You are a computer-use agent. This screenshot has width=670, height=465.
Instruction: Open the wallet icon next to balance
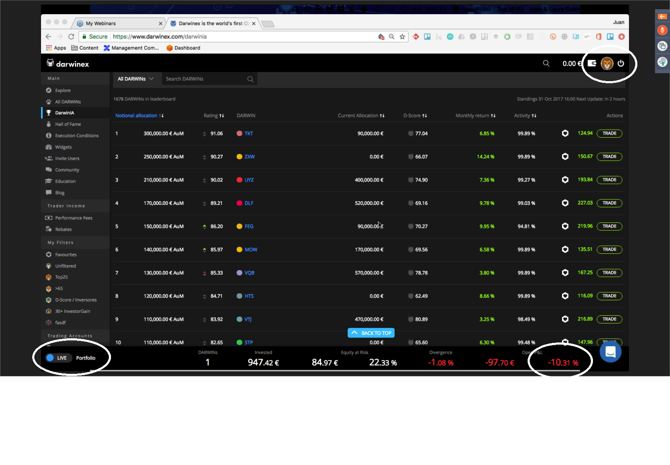(592, 64)
